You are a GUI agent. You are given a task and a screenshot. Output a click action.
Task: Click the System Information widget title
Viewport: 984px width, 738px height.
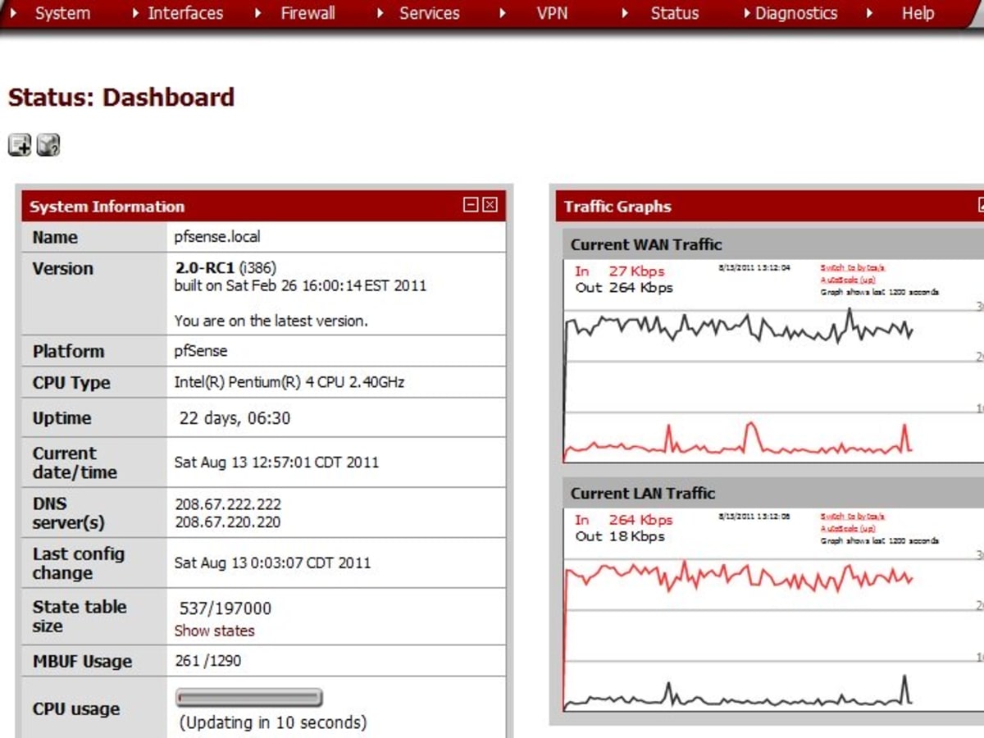click(x=107, y=207)
